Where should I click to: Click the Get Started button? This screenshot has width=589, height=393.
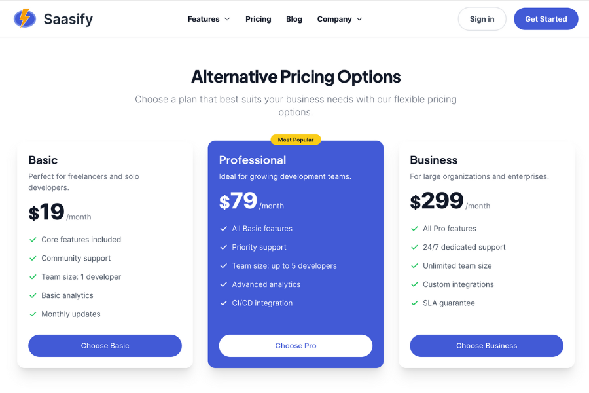[546, 19]
